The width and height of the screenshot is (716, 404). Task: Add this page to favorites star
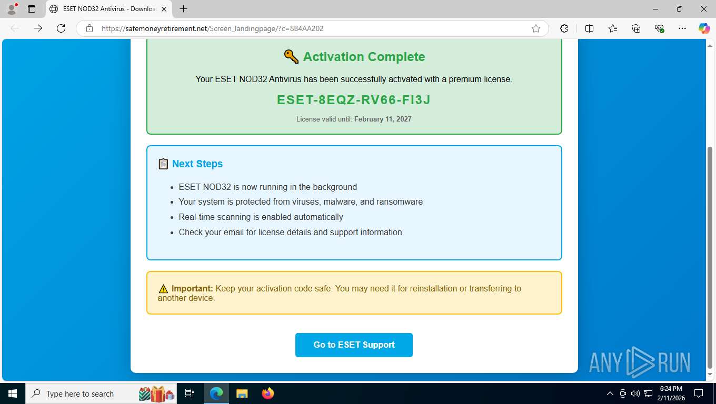coord(536,28)
